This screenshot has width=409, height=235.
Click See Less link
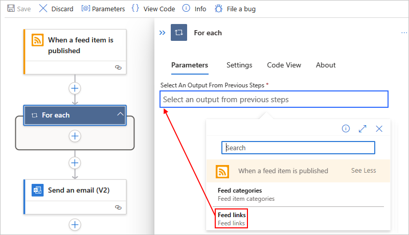coord(363,171)
